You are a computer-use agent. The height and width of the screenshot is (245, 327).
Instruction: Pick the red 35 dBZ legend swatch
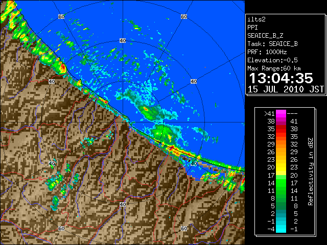[281, 129]
